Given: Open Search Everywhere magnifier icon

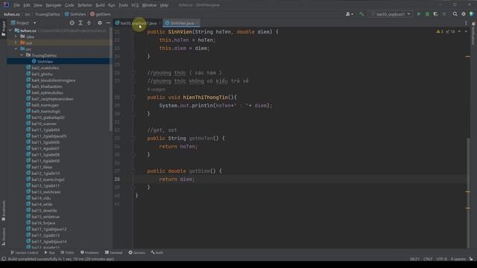Looking at the screenshot, I should [x=455, y=14].
